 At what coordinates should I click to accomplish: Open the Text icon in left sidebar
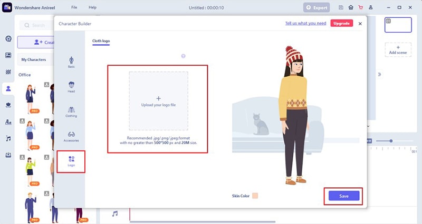click(x=8, y=122)
